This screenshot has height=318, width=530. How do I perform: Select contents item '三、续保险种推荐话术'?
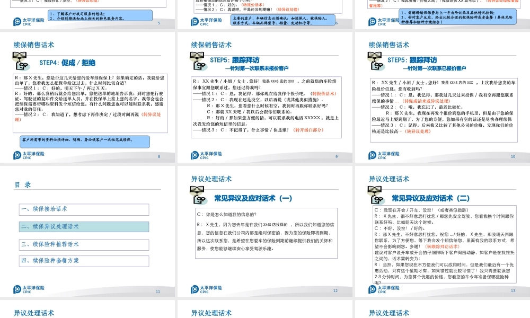tap(84, 244)
